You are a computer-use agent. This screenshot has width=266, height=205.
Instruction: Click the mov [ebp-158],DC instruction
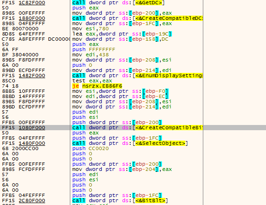click(120, 39)
